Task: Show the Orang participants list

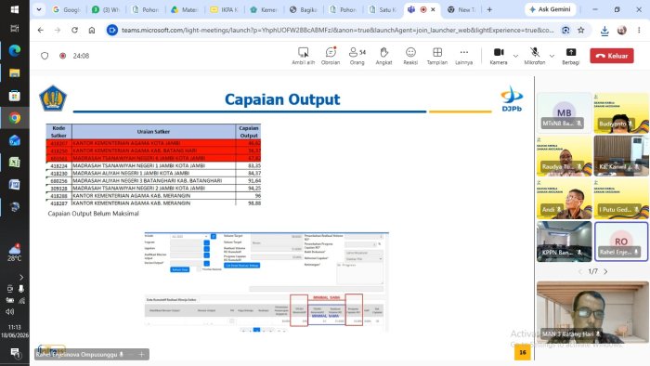Action: (x=357, y=56)
